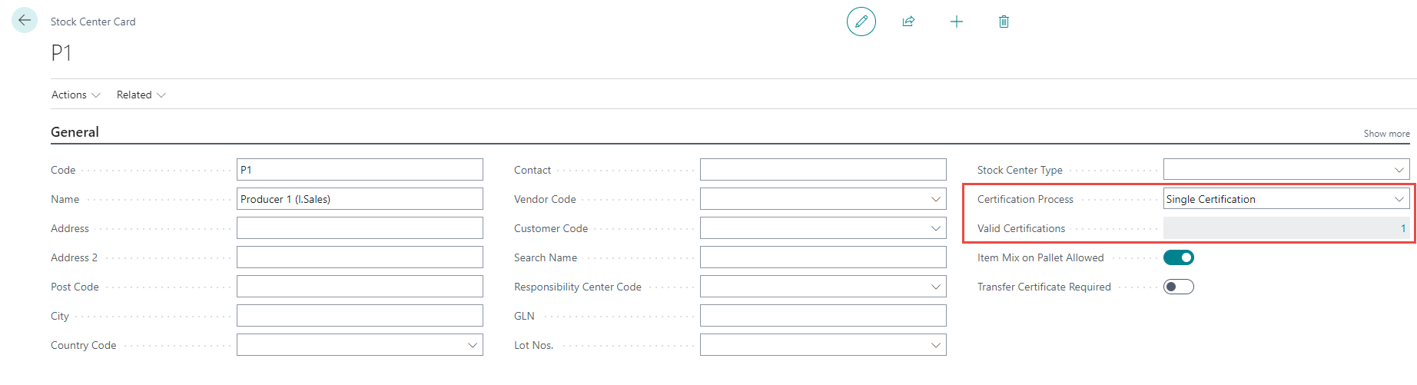Viewport: 1417px width, 385px height.
Task: Toggle Item Mix on Pallet Allowed
Action: coord(1178,257)
